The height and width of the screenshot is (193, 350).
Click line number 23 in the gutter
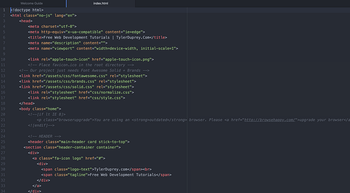pyautogui.click(x=3, y=131)
